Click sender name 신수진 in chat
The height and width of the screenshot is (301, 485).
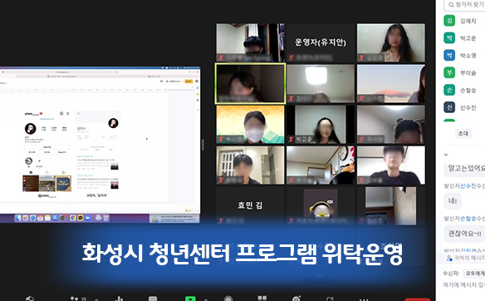click(468, 185)
